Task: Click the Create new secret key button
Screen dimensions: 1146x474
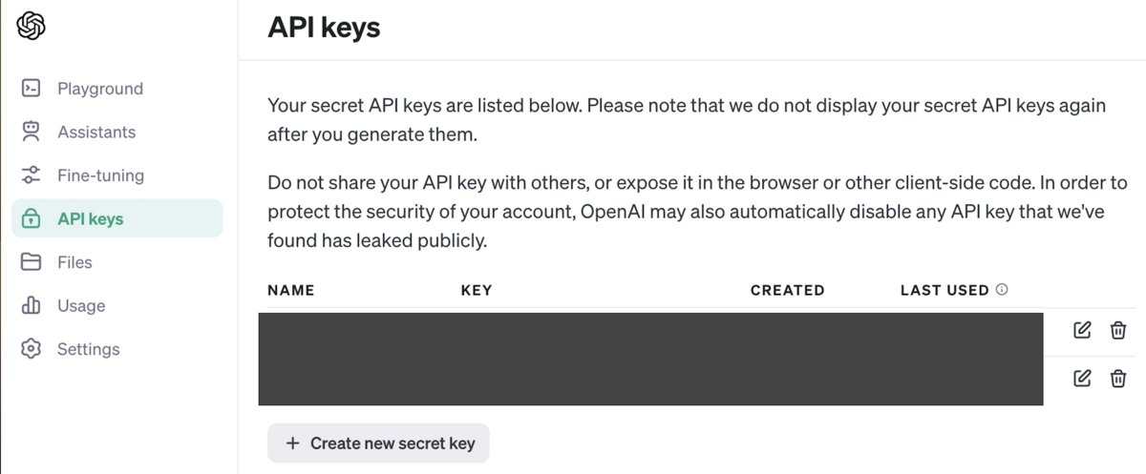Action: (x=378, y=443)
